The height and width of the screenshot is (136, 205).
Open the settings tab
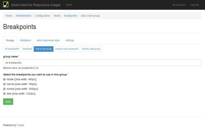point(70,40)
